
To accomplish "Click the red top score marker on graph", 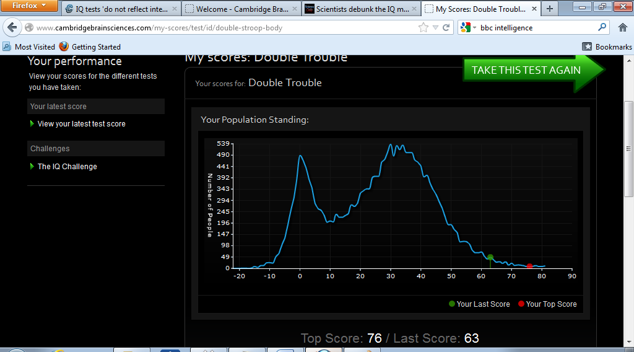I will pos(530,266).
